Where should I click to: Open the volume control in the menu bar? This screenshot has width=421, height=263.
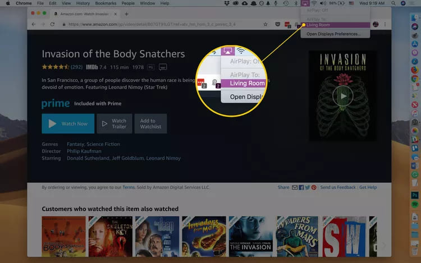(x=323, y=3)
